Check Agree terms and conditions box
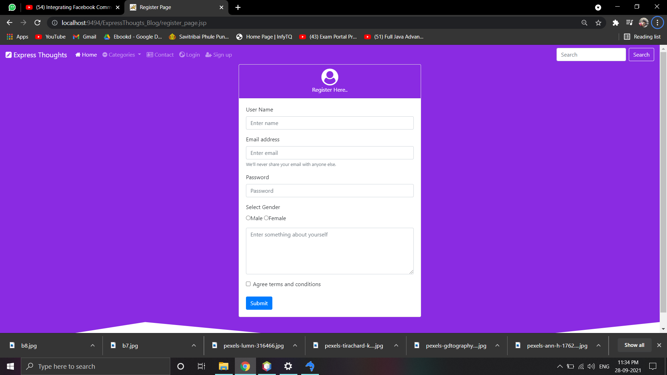This screenshot has width=667, height=375. tap(248, 284)
